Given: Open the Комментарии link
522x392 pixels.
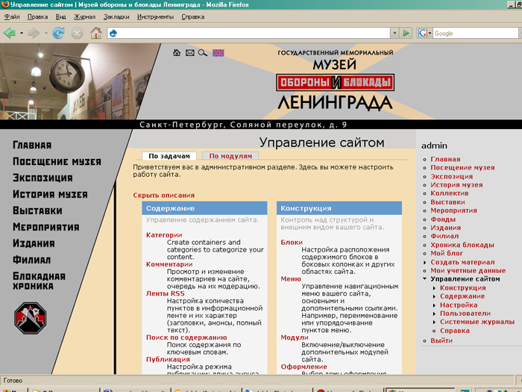Looking at the screenshot, I should [169, 264].
